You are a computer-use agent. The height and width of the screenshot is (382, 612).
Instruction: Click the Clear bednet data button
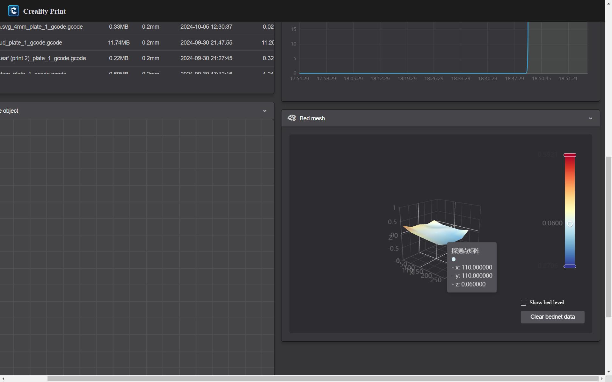tap(552, 317)
